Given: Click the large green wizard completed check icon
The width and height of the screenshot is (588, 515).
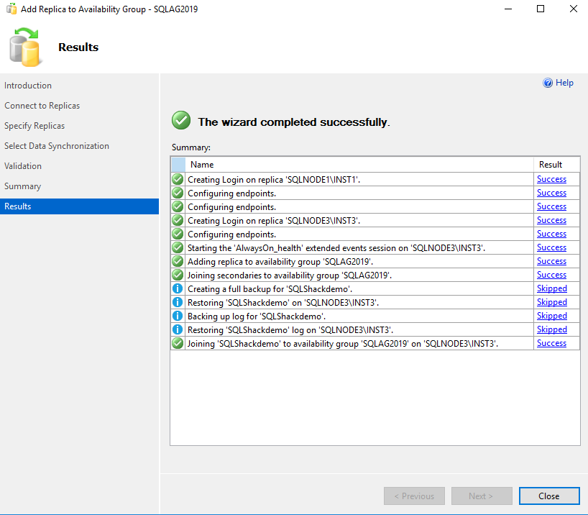Looking at the screenshot, I should (181, 121).
